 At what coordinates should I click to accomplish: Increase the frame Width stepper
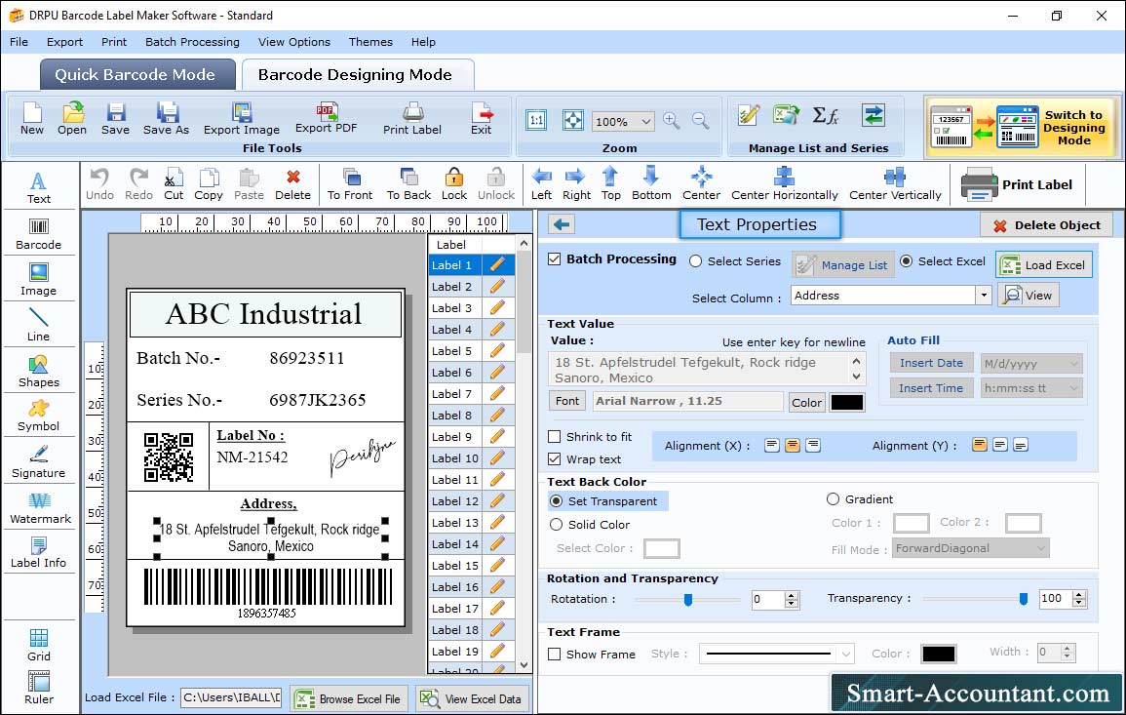click(x=1067, y=648)
